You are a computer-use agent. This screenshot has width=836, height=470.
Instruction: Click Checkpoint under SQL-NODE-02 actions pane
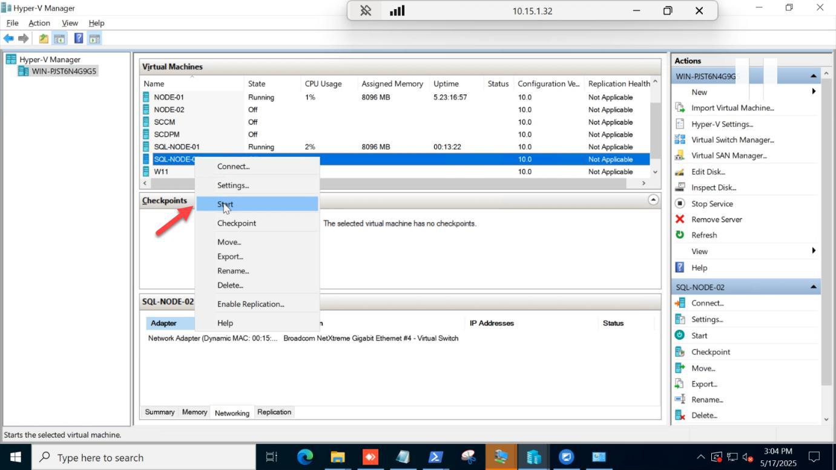711,352
